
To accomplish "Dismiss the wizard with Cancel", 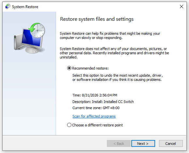I will tap(171, 143).
